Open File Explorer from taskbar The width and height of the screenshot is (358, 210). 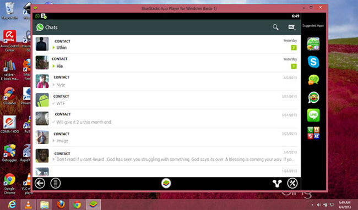44,205
